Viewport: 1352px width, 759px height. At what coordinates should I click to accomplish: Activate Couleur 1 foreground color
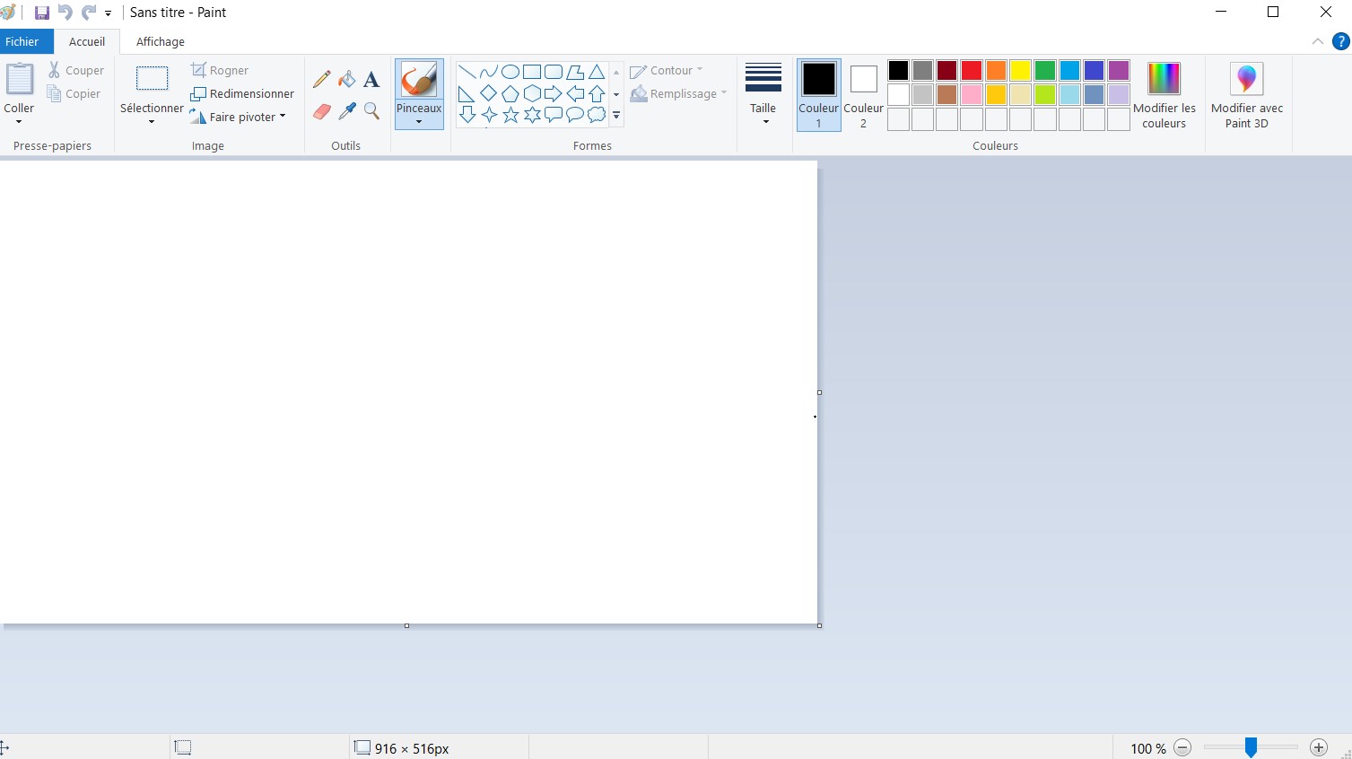[x=818, y=95]
